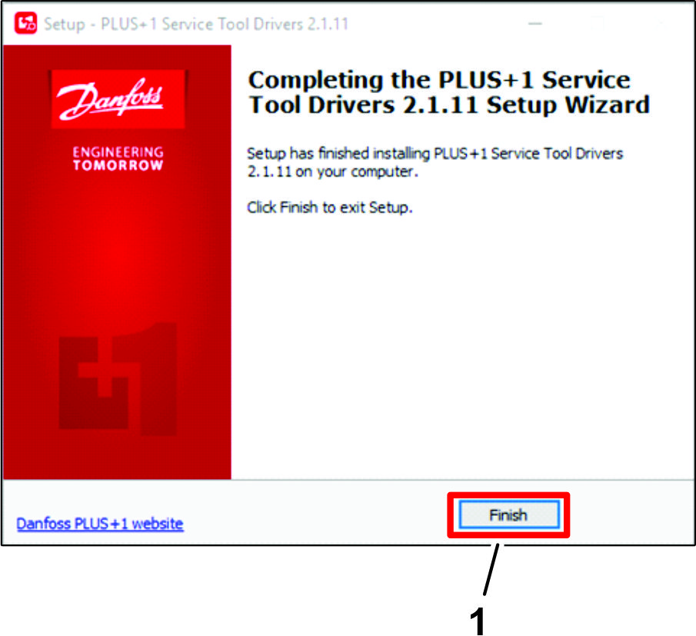This screenshot has width=696, height=636.
Task: Open the Danfoss PLUS+1 website link
Action: (100, 524)
